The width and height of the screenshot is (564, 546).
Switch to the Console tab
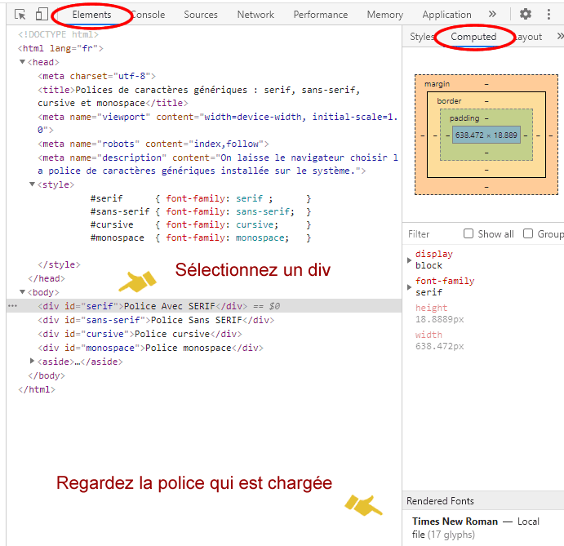148,15
